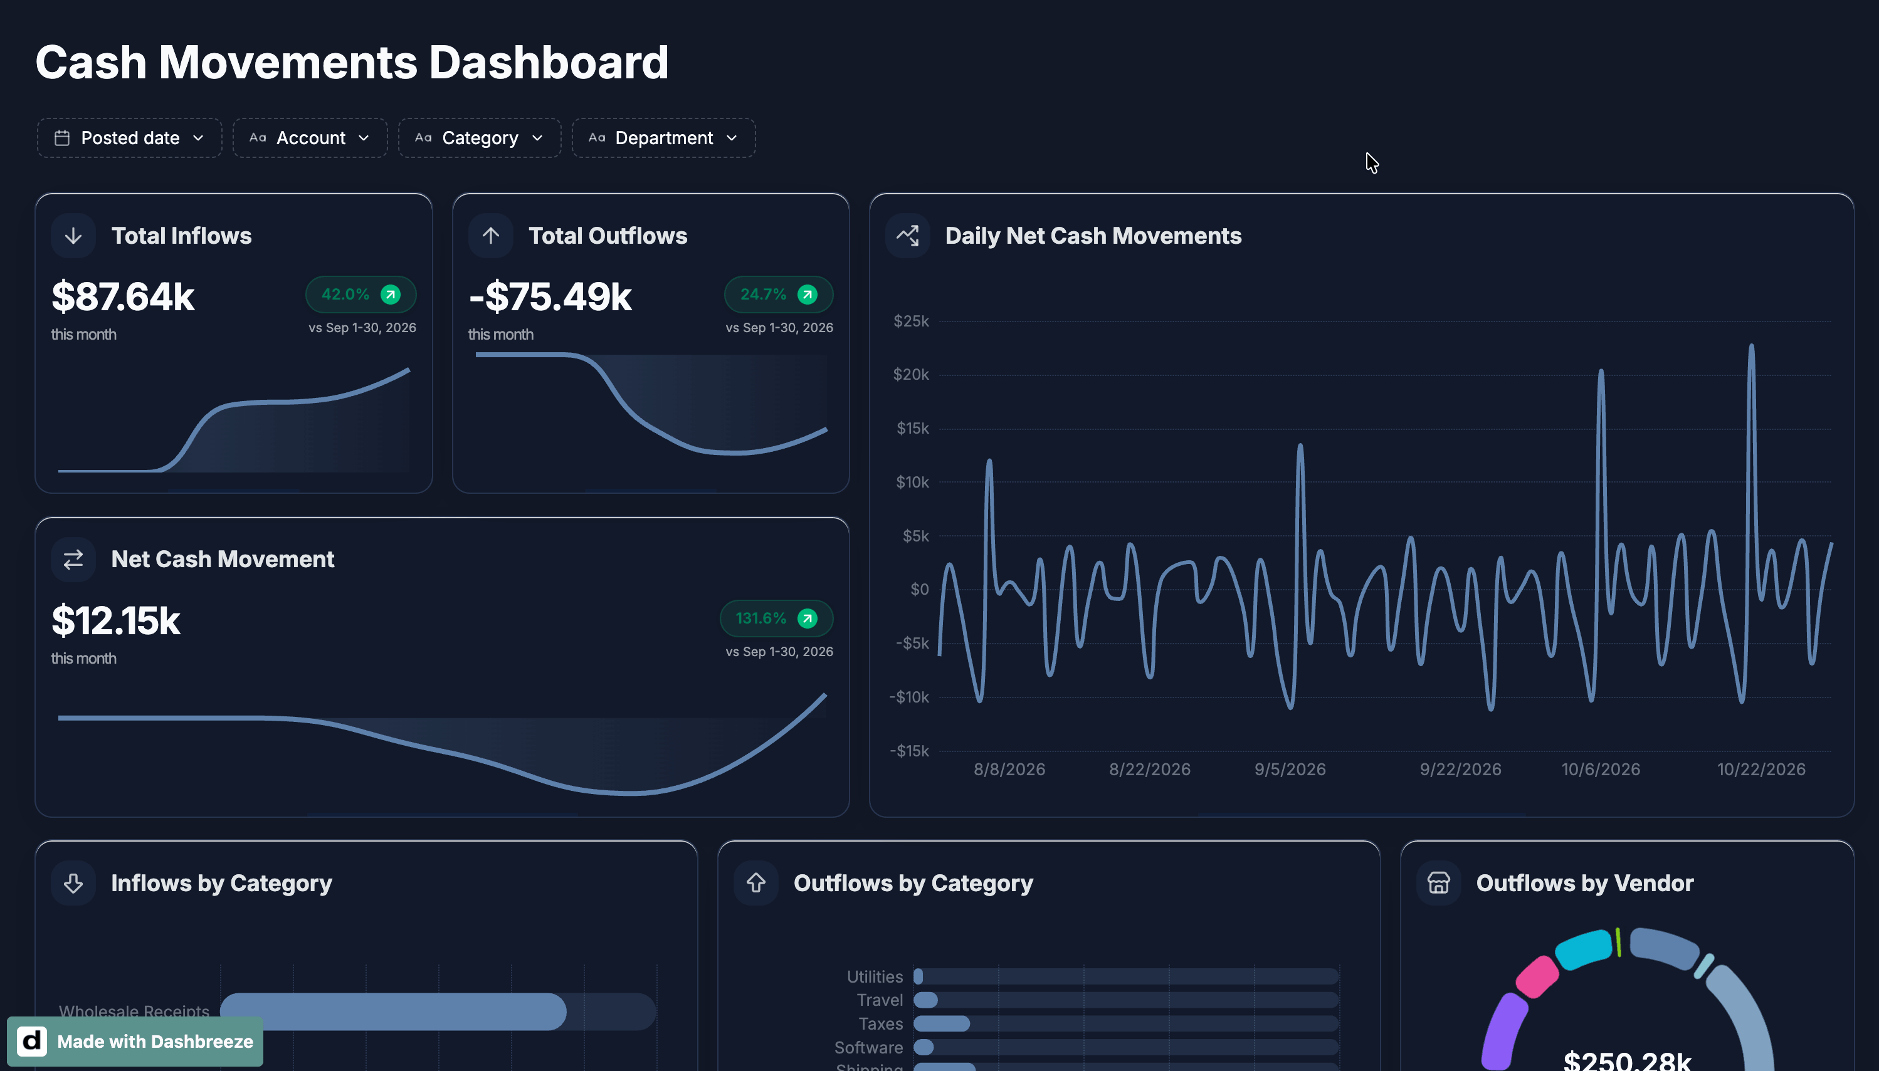
Task: Click the Aa icon in the Category filter
Action: coord(423,137)
